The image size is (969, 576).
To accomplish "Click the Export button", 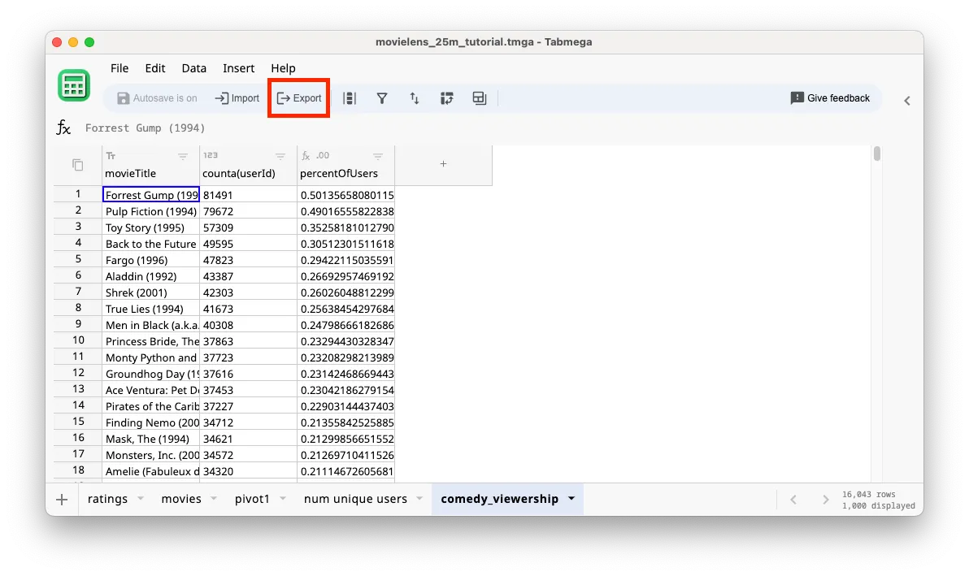I will point(298,97).
